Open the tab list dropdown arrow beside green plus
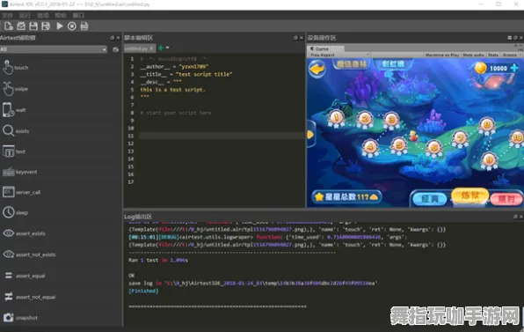524x332 pixels. click(167, 48)
